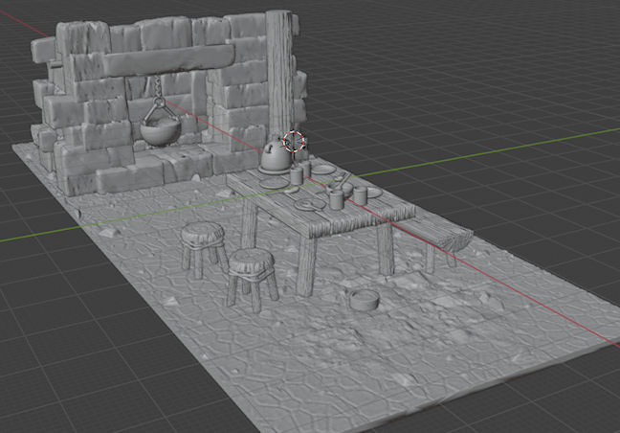The height and width of the screenshot is (433, 620).
Task: Click the red-white 3D cursor
Action: tap(295, 142)
